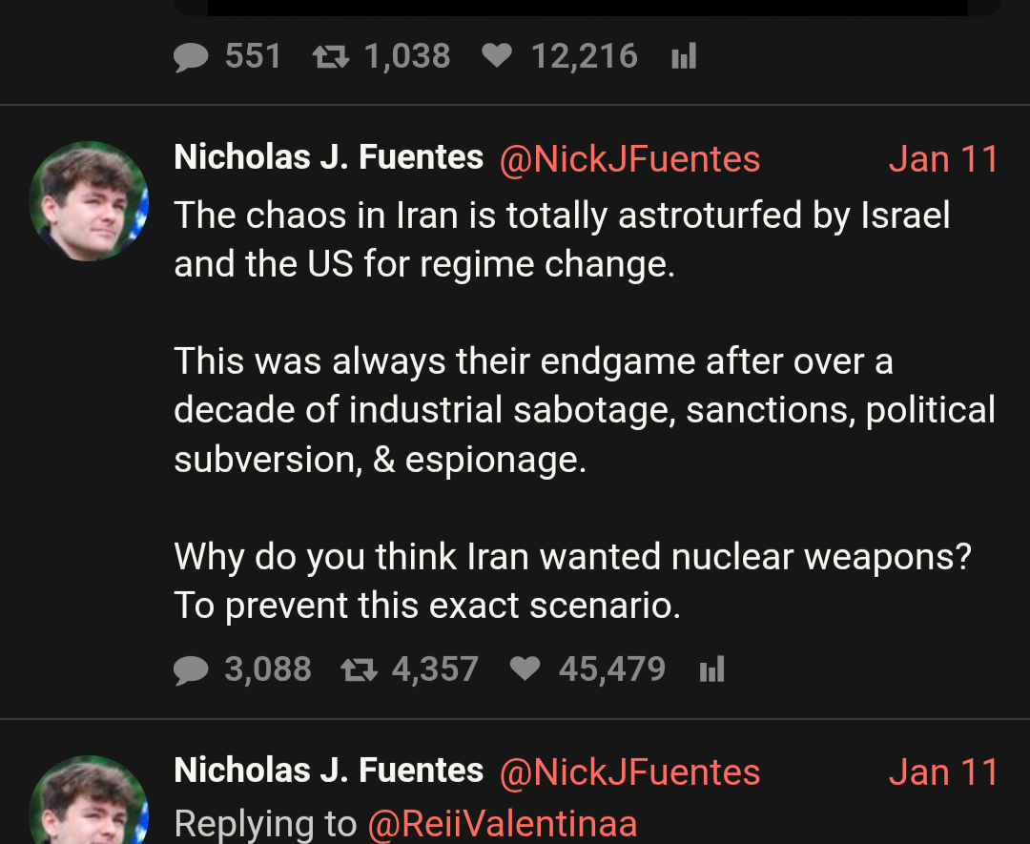Open the tweet text about chaos in Iran
This screenshot has height=844, width=1030.
click(x=562, y=216)
